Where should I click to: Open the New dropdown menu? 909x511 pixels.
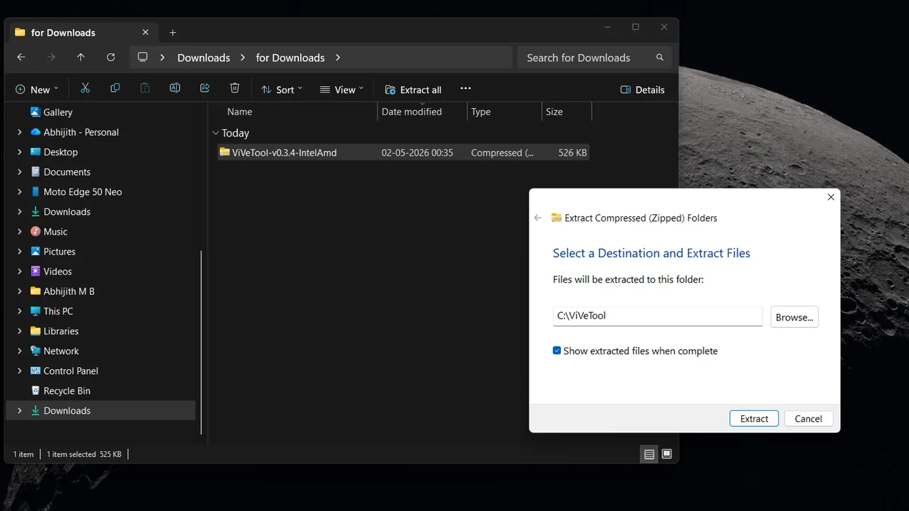[37, 90]
